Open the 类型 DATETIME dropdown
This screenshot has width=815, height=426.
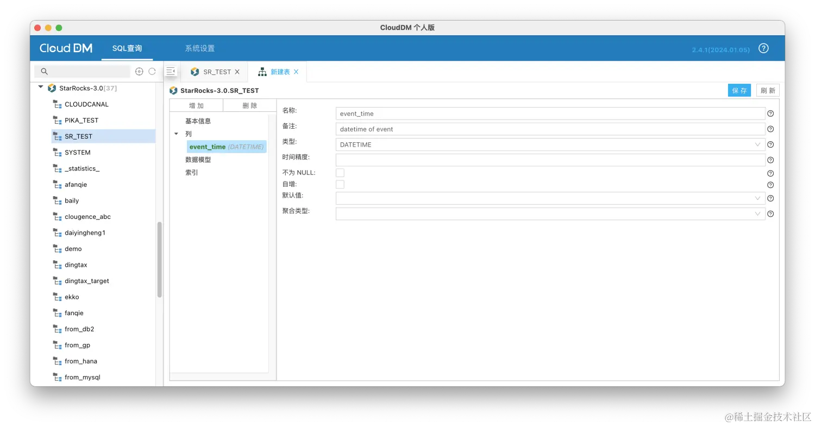coord(550,145)
